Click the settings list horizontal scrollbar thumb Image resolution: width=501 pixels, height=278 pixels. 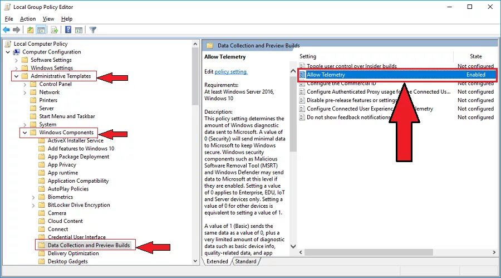369,252
